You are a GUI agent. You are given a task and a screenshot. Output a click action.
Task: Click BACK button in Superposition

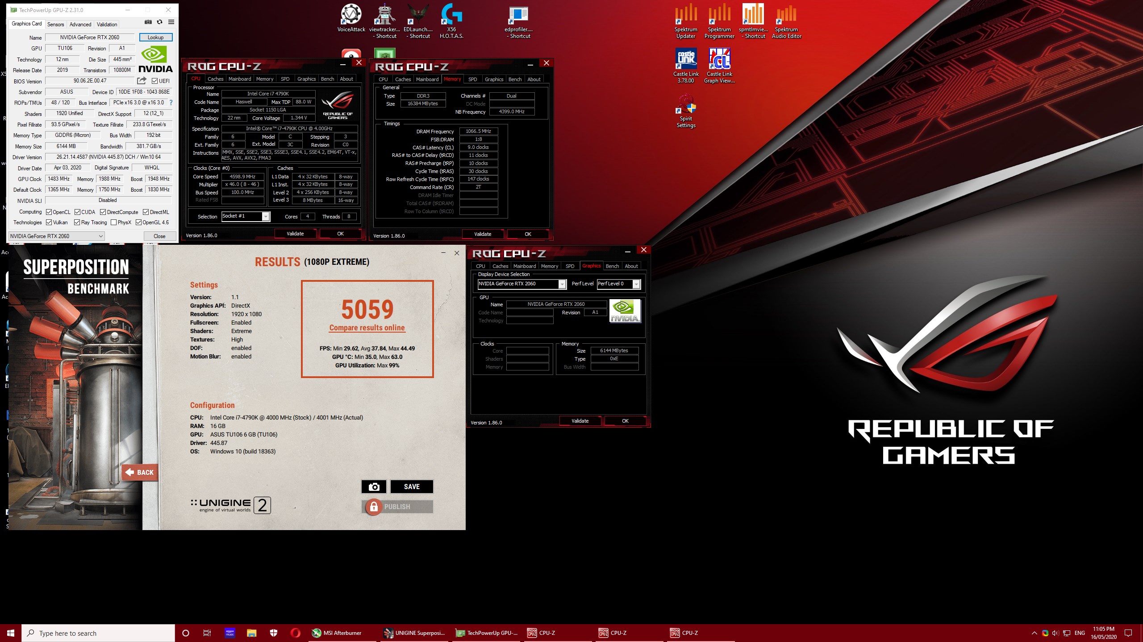point(140,473)
